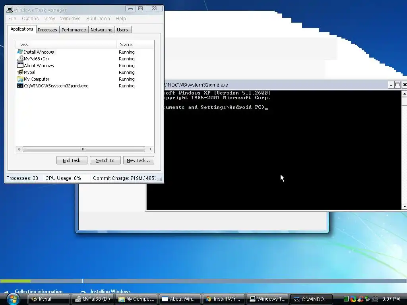Select the Mypal browser task icon
407x305 pixels.
[20, 72]
